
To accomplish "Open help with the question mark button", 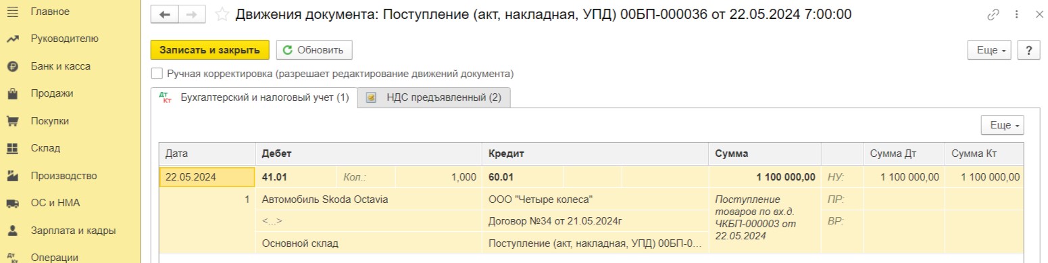I will click(x=1028, y=50).
